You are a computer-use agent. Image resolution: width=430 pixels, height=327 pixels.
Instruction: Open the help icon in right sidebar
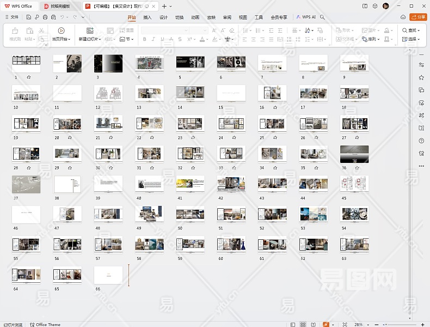[x=421, y=141]
